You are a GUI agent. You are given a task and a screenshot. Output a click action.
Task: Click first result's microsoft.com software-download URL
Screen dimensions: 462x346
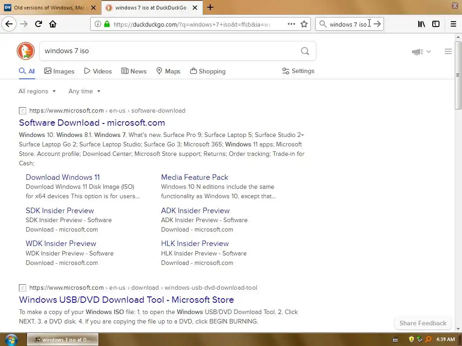coord(107,111)
